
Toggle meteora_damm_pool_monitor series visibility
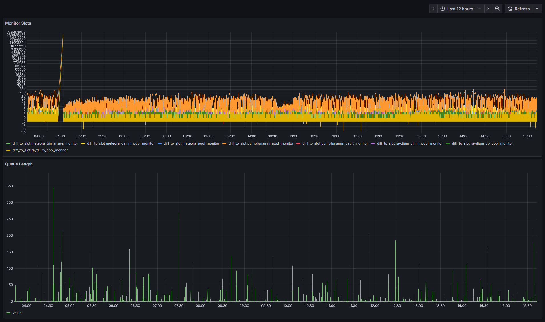(x=121, y=143)
